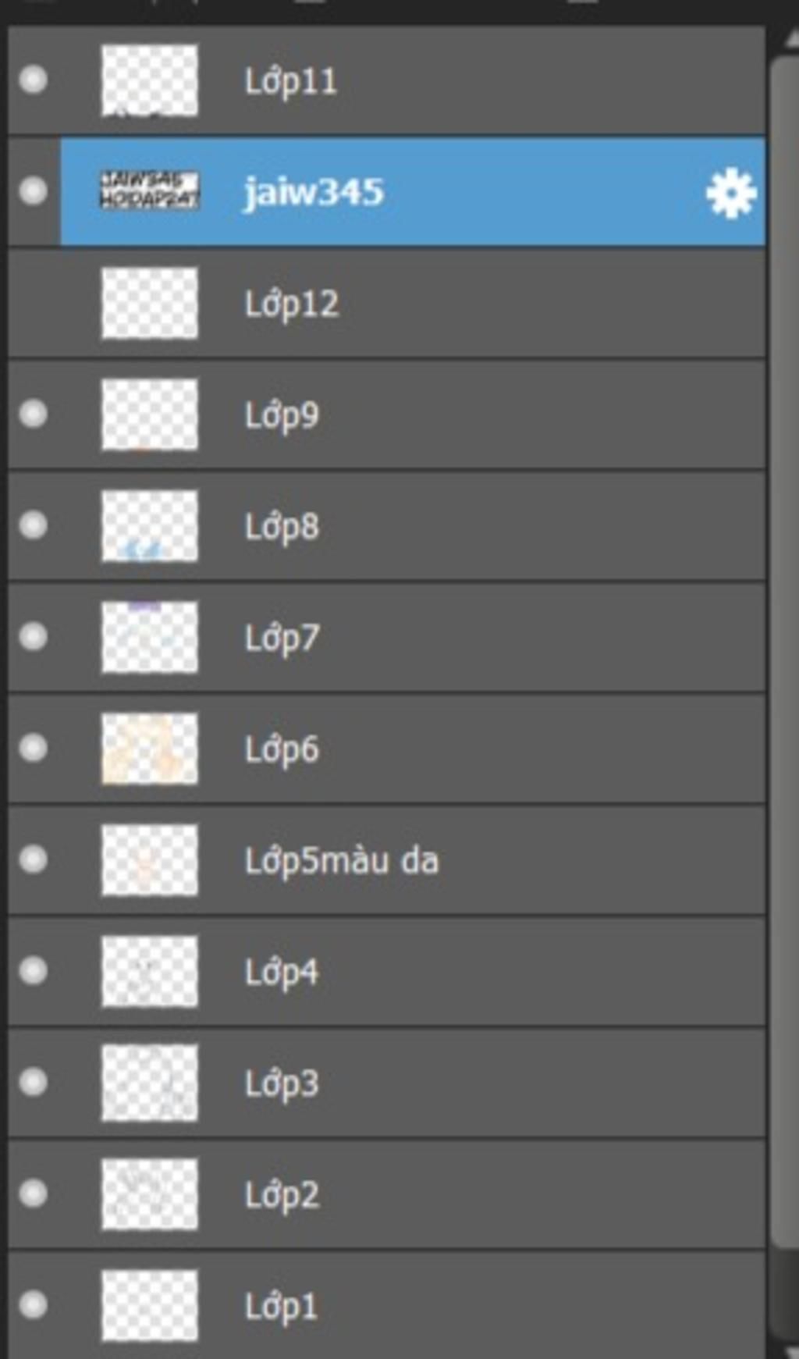The image size is (799, 1359).
Task: Hide the Lớp6 layer
Action: pyautogui.click(x=34, y=748)
